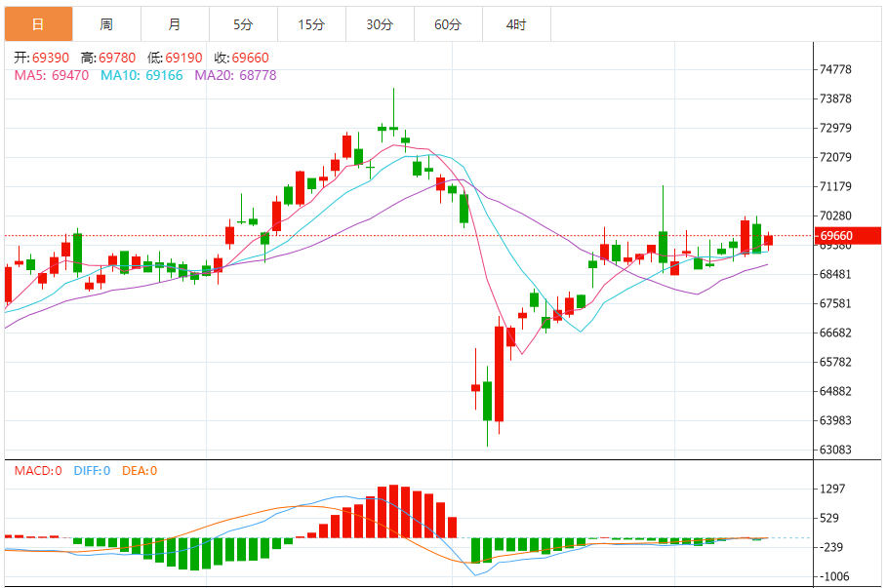The image size is (887, 588).
Task: Click the -239 MACD axis label
Action: [831, 547]
